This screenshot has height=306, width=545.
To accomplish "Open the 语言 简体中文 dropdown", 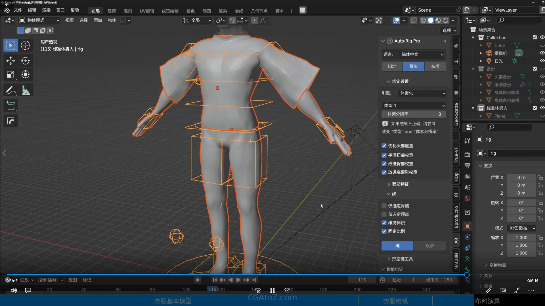I will click(422, 54).
